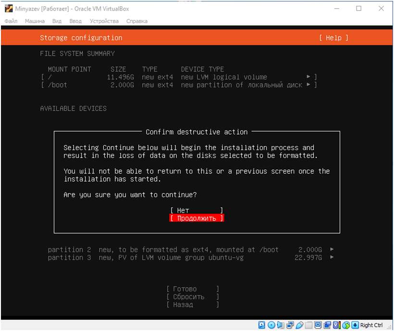Click the Help button in the orange header
This screenshot has width=394, height=331.
click(x=333, y=38)
